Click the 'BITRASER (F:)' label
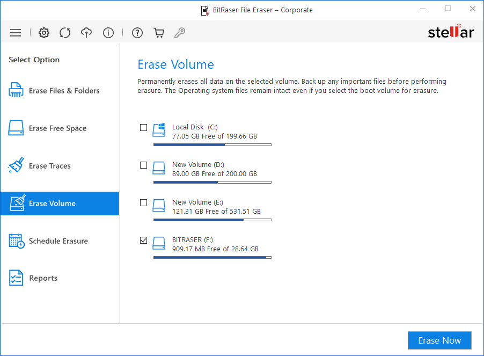The height and width of the screenshot is (356, 484). tap(193, 240)
